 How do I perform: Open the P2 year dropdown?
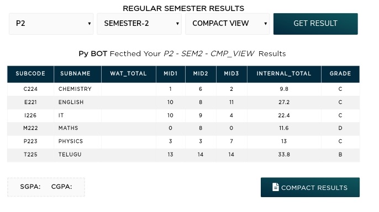[x=51, y=24]
